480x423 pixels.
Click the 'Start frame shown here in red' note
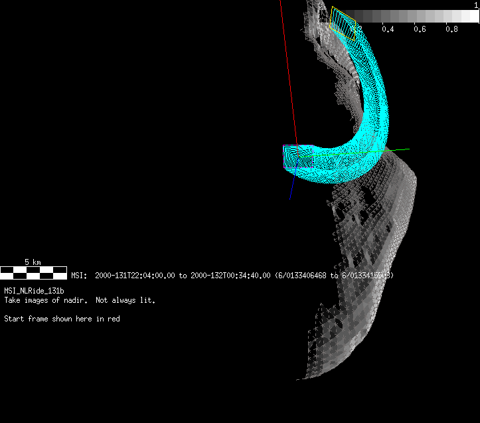coord(62,319)
